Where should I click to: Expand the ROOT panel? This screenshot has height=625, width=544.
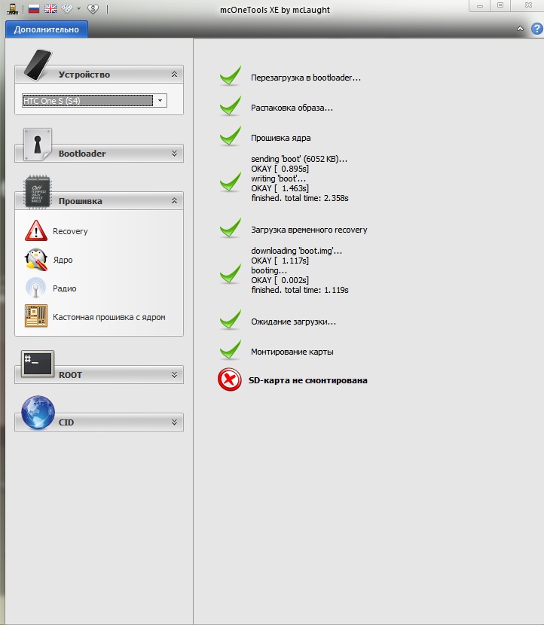[174, 375]
